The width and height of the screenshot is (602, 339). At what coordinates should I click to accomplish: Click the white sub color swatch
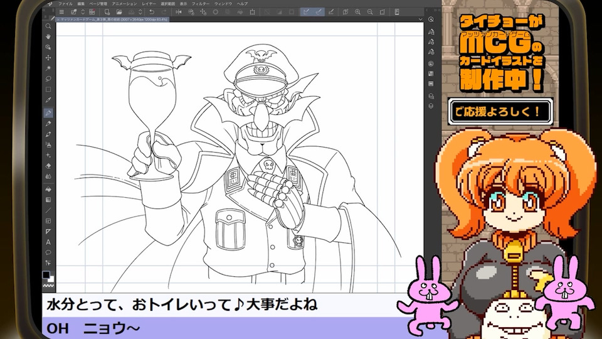(x=51, y=279)
